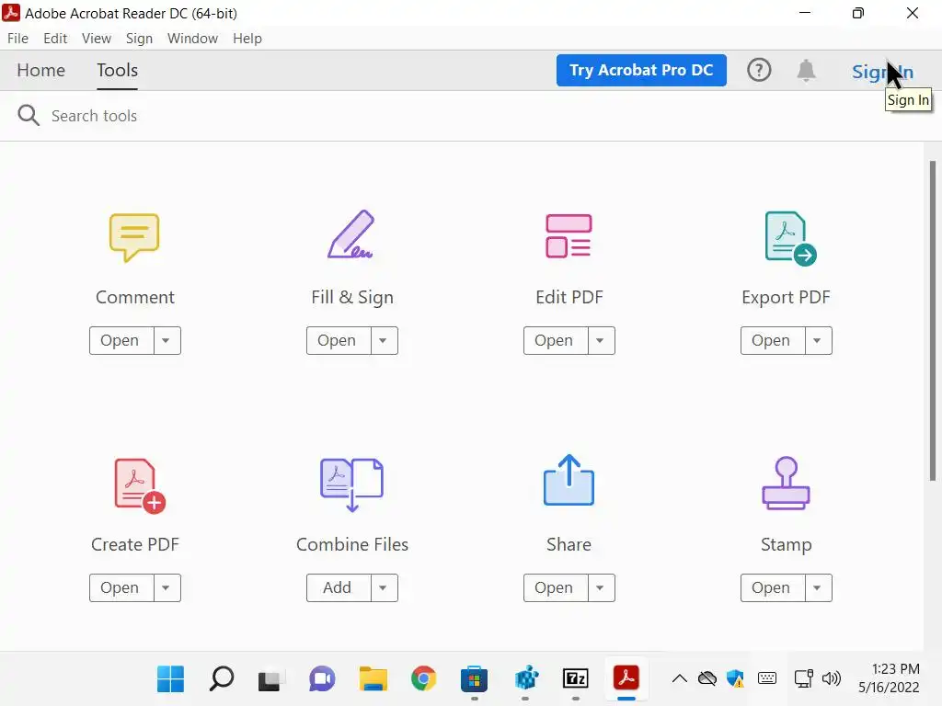Open Task View in the taskbar
Viewport: 942px width, 706px height.
coord(271,679)
